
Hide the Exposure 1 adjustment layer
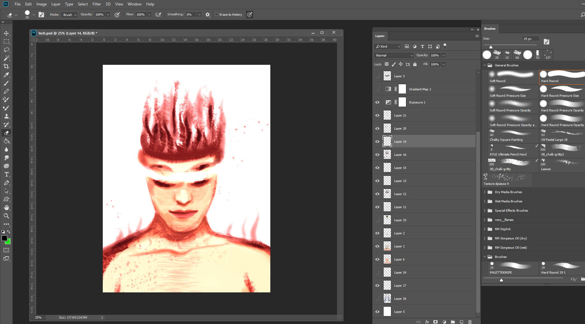point(377,102)
